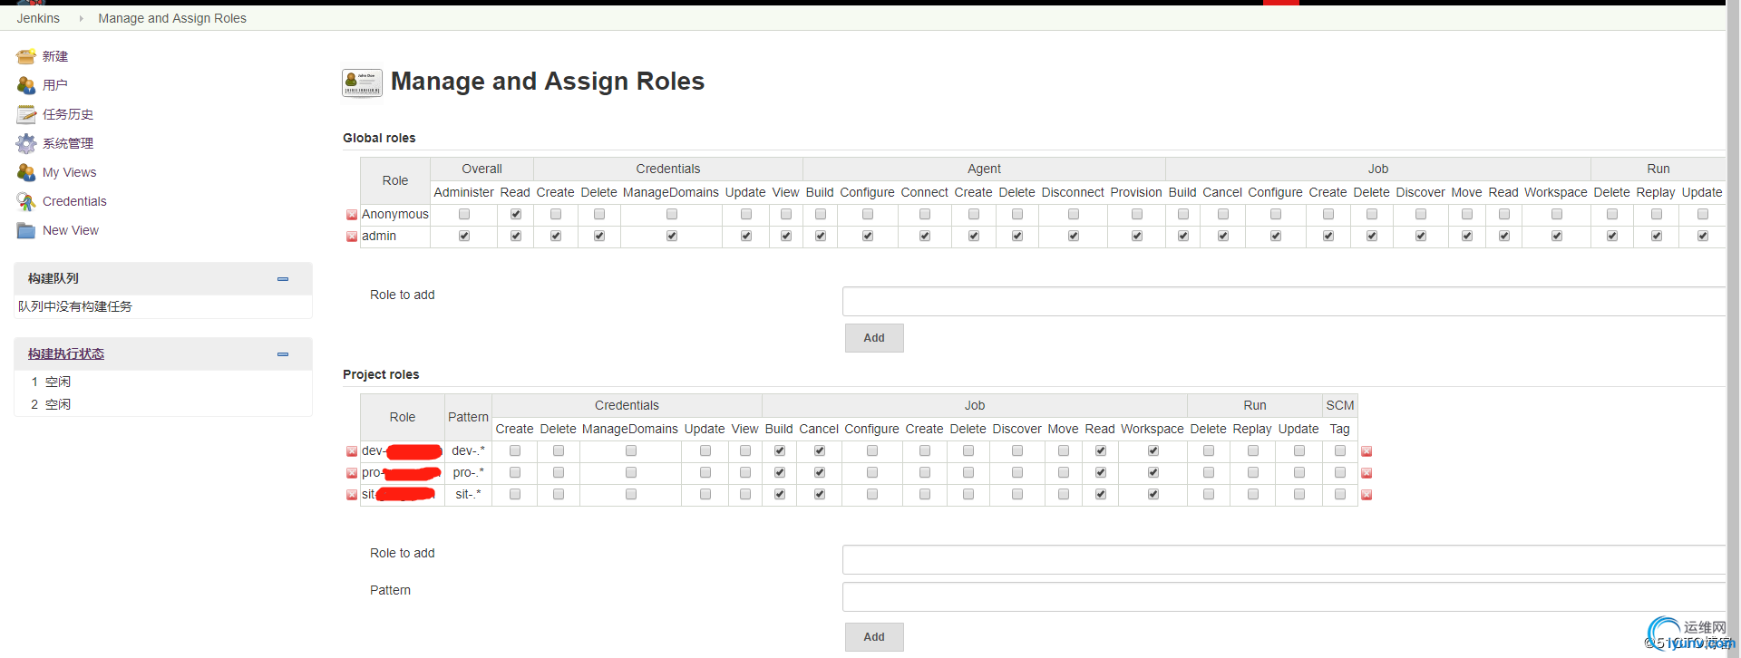Uncheck dev- role Job Read checkbox
This screenshot has width=1741, height=658.
click(1101, 450)
